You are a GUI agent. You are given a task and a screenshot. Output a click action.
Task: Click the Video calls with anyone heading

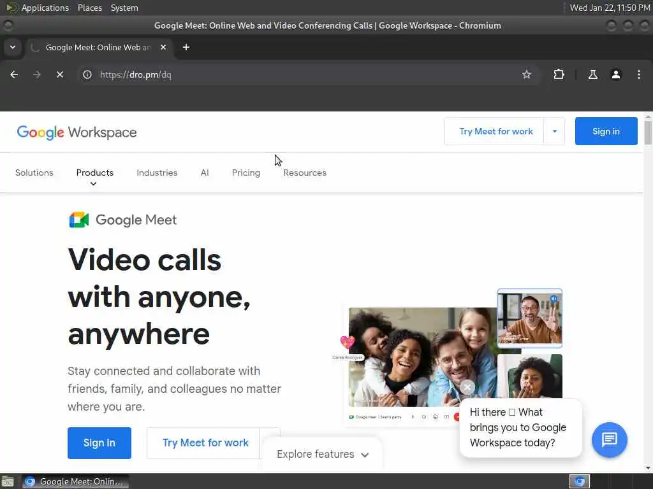159,297
